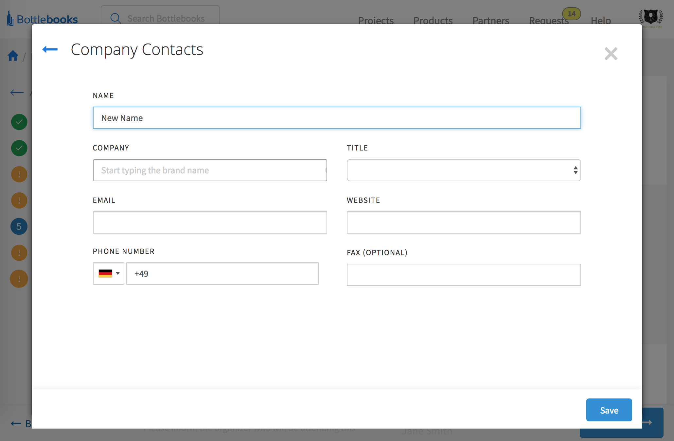Open Requests with 14 badge
Screen dimensions: 674x441
click(x=549, y=20)
